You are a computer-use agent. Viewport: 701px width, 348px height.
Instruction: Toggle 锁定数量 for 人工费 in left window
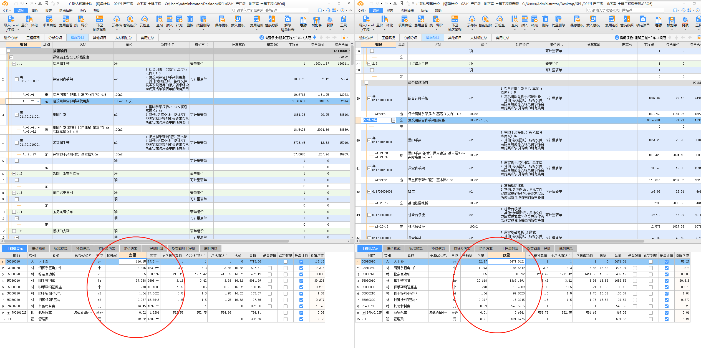pyautogui.click(x=285, y=262)
